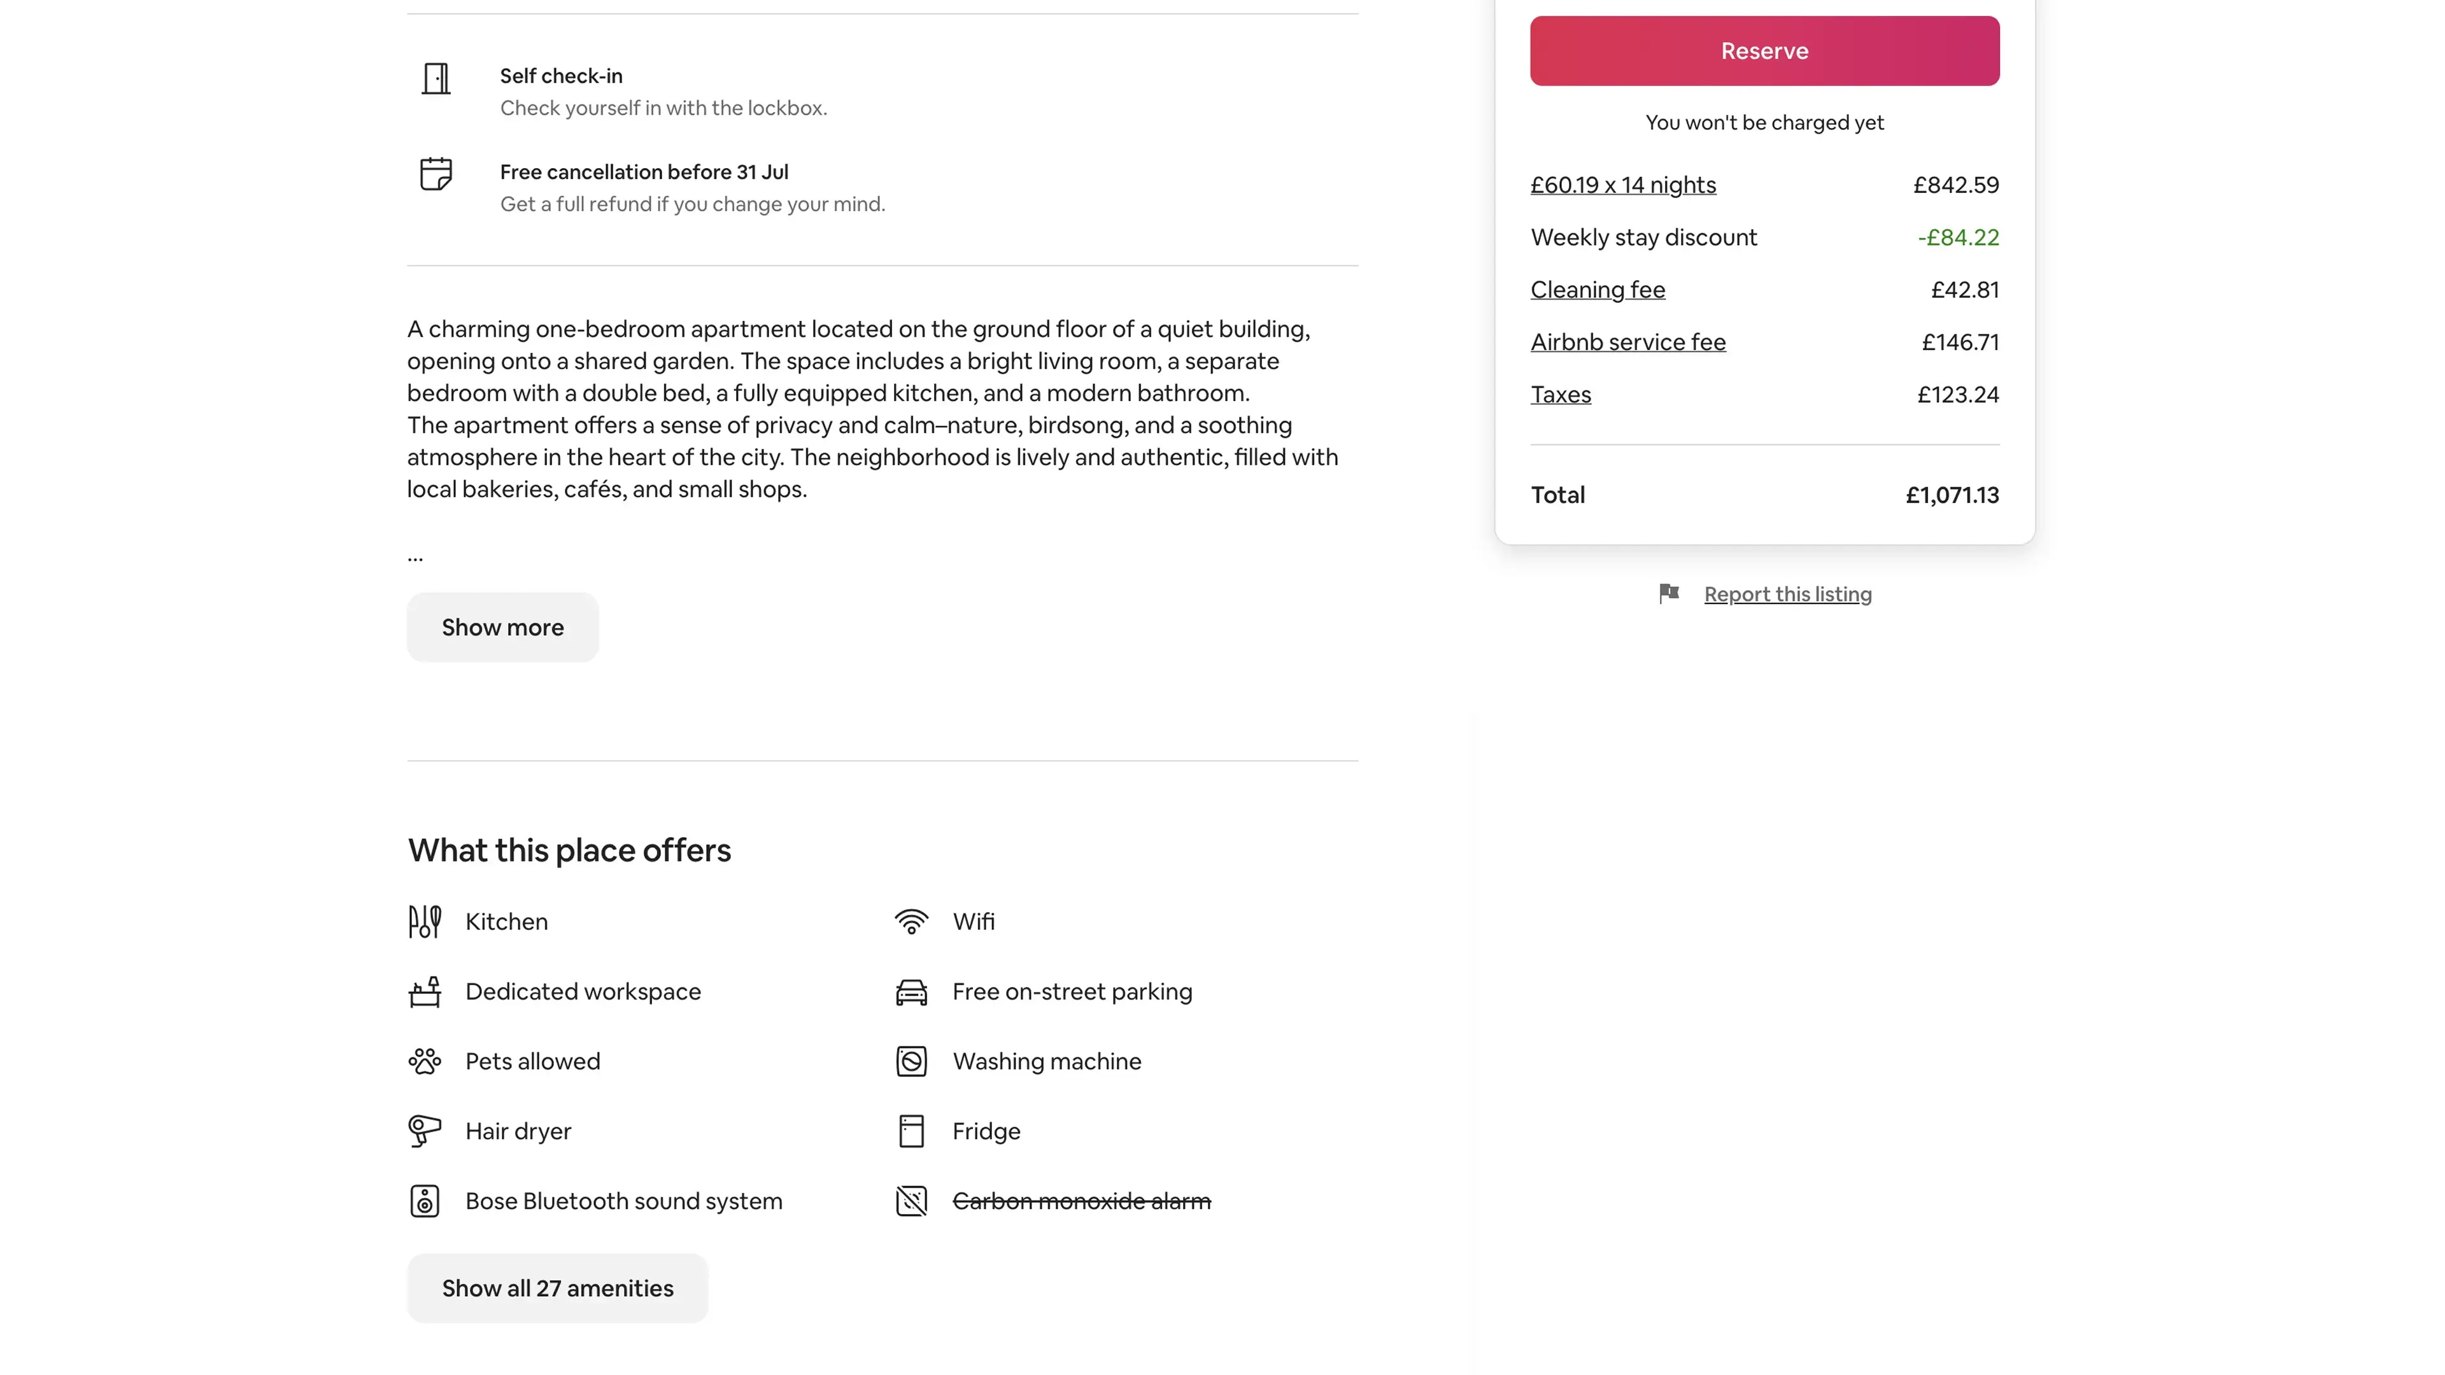The width and height of the screenshot is (2445, 1375).
Task: Click the Dedicated workspace desk icon
Action: point(424,992)
